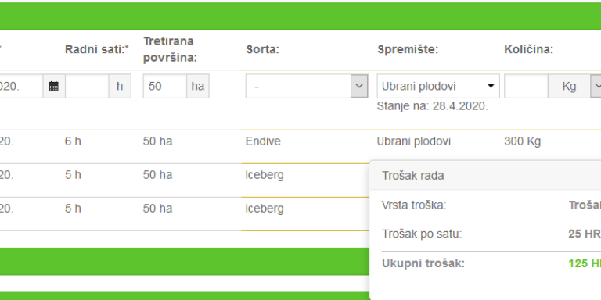Open the calendar date picker icon
The width and height of the screenshot is (601, 300).
54,86
